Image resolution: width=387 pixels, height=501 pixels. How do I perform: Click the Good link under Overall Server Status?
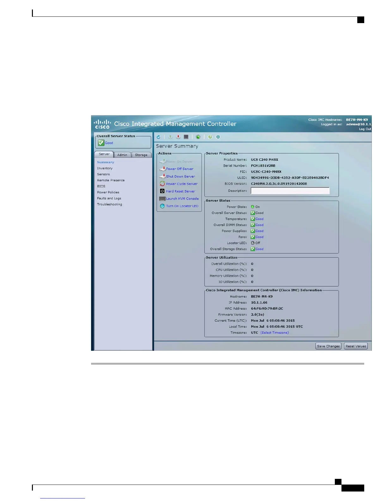coord(109,143)
